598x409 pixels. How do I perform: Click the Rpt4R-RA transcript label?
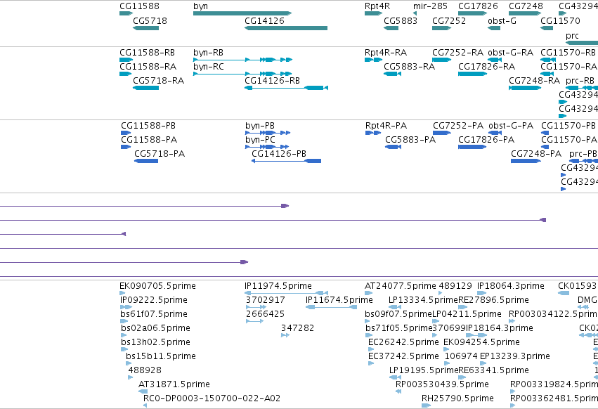click(386, 52)
